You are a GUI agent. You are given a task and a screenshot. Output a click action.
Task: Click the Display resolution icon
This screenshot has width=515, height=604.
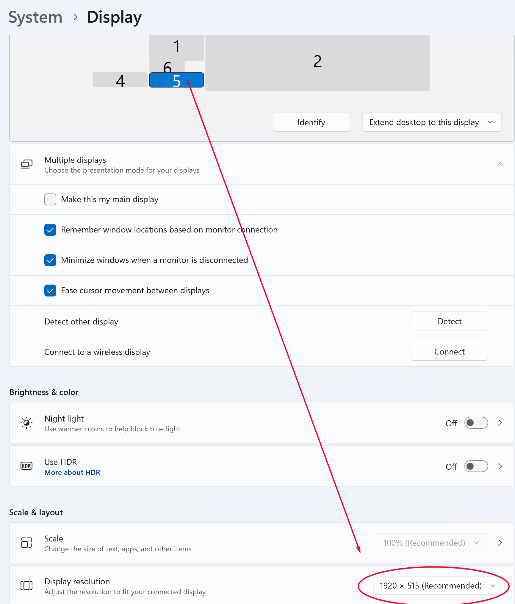26,586
